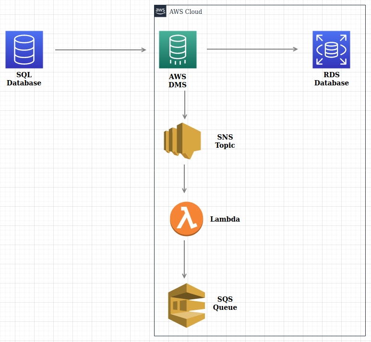Select the SQL Database icon
371x342 pixels.
pyautogui.click(x=24, y=49)
